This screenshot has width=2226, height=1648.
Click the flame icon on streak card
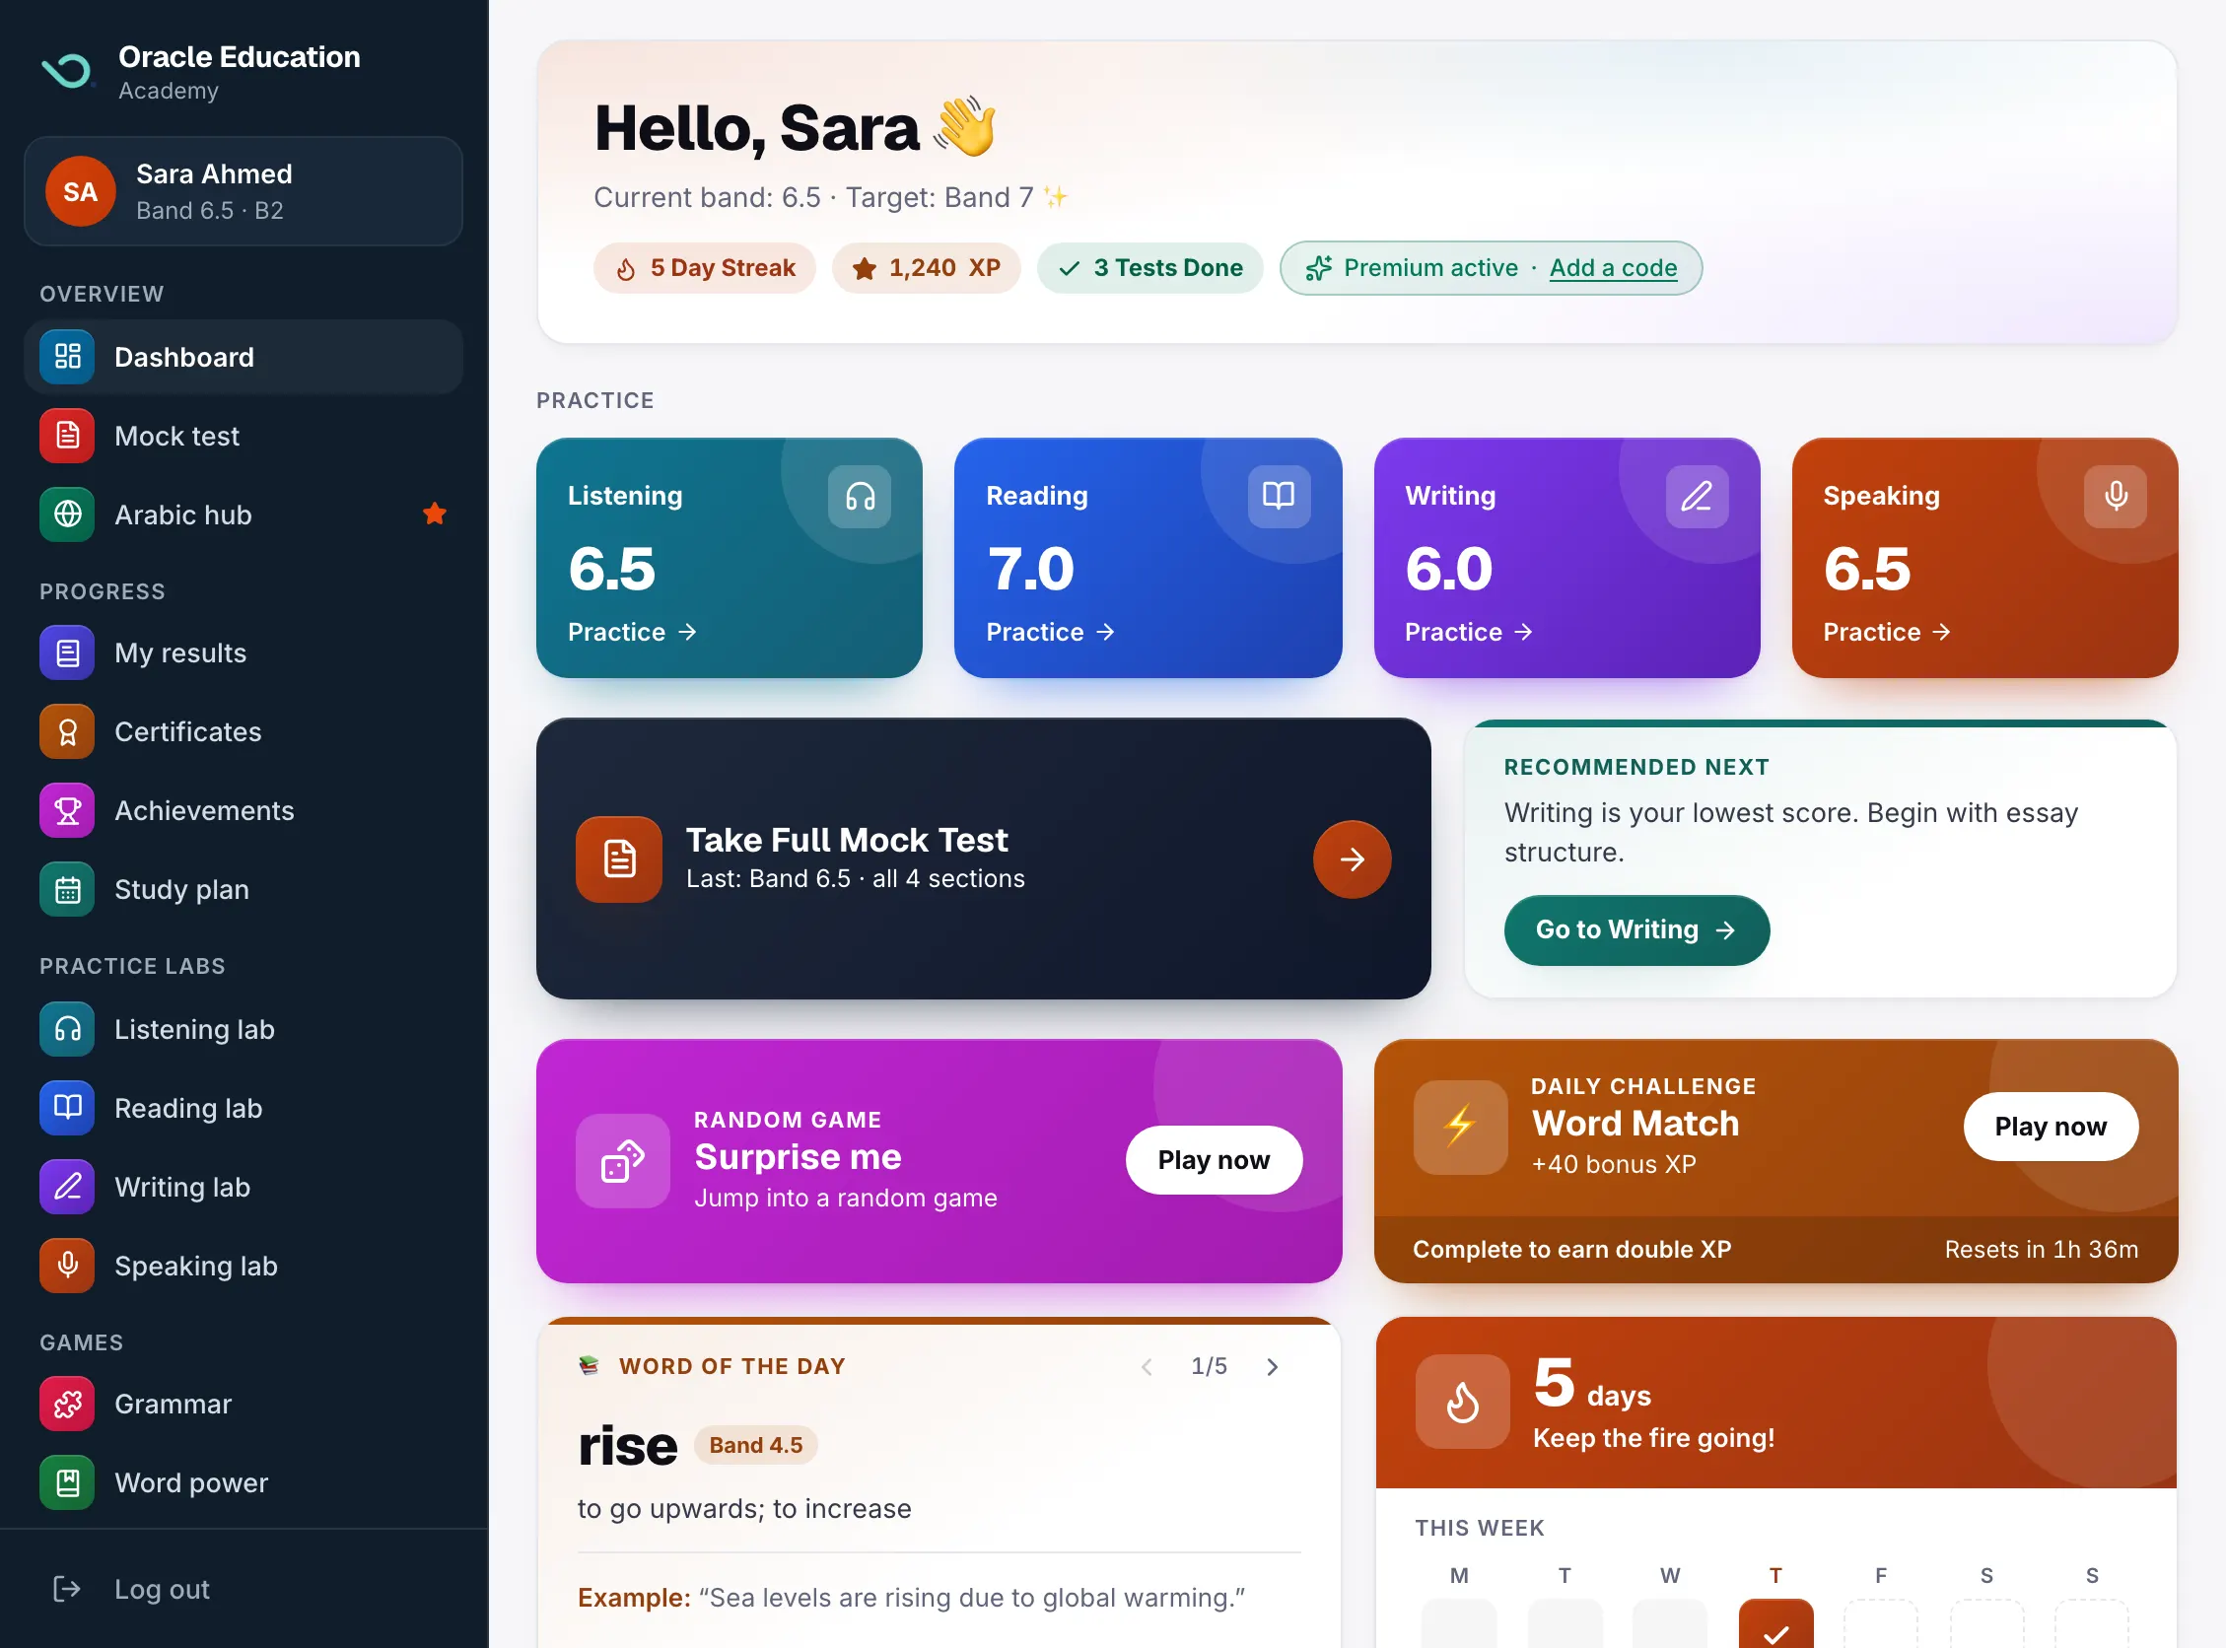point(1462,1401)
